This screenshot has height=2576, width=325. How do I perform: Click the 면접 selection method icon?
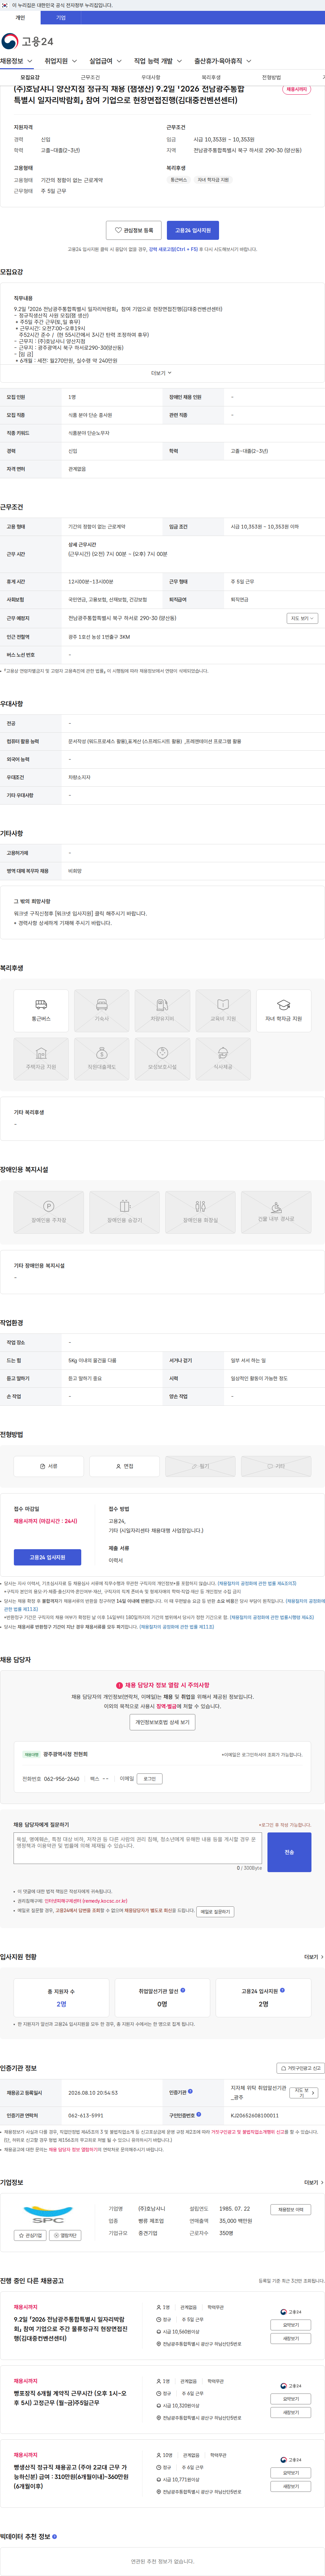tap(125, 1466)
